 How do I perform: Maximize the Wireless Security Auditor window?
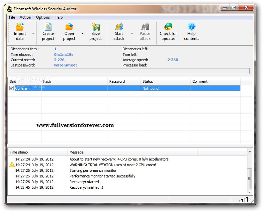(234, 8)
